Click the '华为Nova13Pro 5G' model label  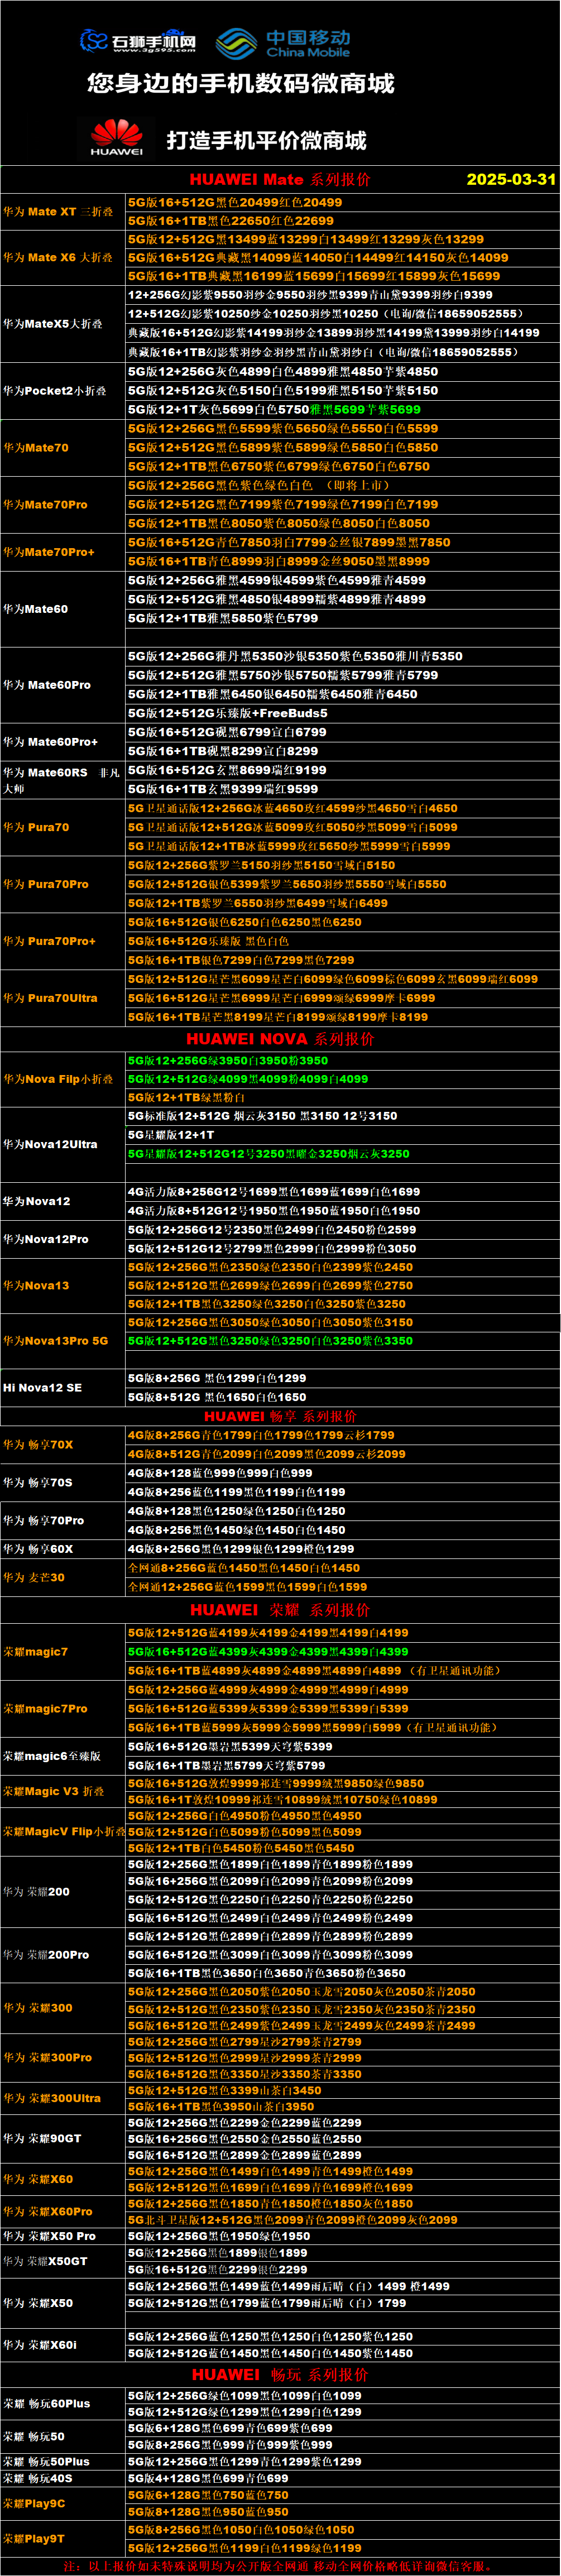(x=55, y=1341)
